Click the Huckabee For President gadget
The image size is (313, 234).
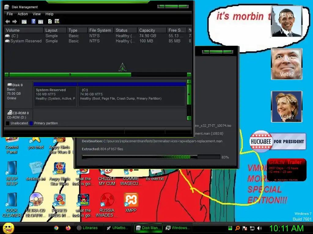[x=278, y=141]
